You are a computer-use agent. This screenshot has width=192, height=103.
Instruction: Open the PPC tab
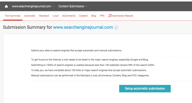coord(102,16)
